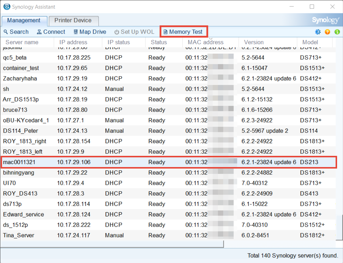This screenshot has width=343, height=263.
Task: Select the ROY_DS413 server
Action: 168,194
